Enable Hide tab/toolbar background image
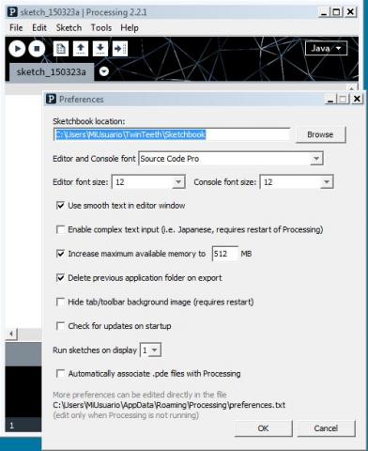Screen dimensions: 368x451 click(60, 302)
